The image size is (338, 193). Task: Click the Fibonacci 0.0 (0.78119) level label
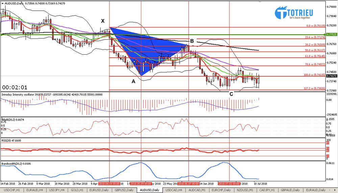pyautogui.click(x=316, y=26)
